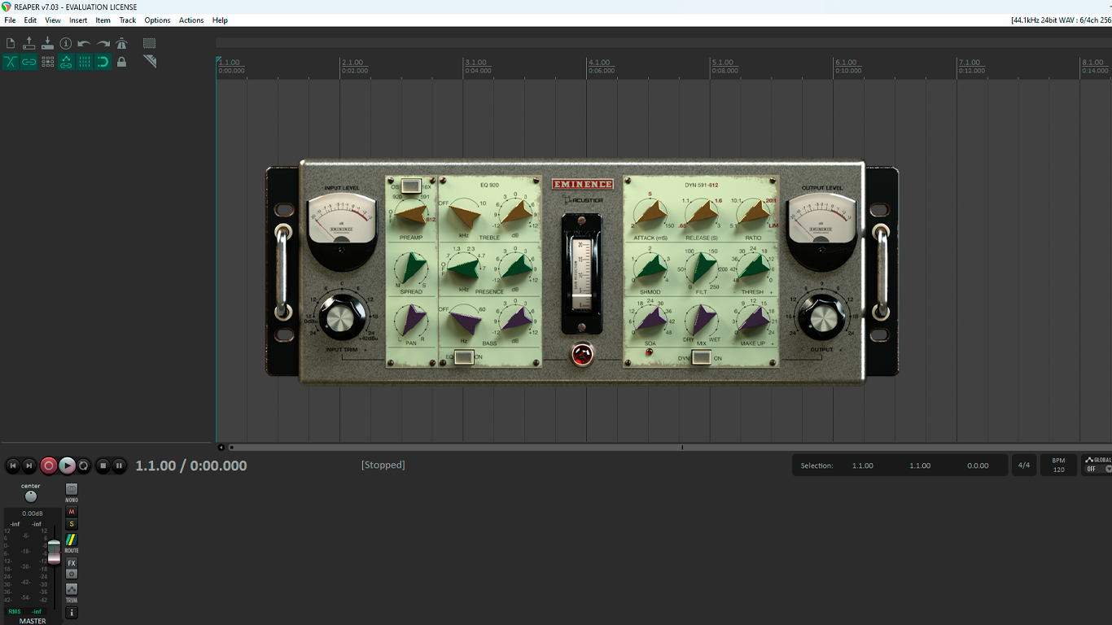Click the master pan knob labeled center

coord(31,496)
